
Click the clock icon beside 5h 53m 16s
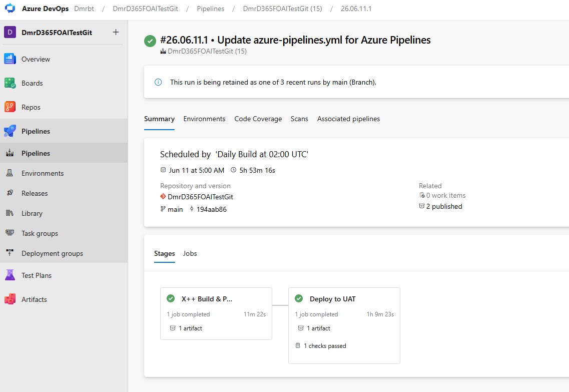pyautogui.click(x=233, y=170)
